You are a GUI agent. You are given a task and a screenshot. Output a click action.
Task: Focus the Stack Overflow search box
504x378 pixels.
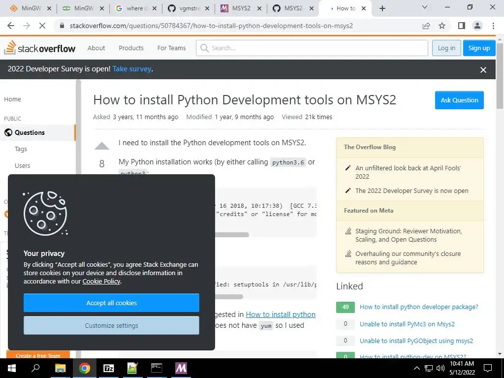(312, 48)
